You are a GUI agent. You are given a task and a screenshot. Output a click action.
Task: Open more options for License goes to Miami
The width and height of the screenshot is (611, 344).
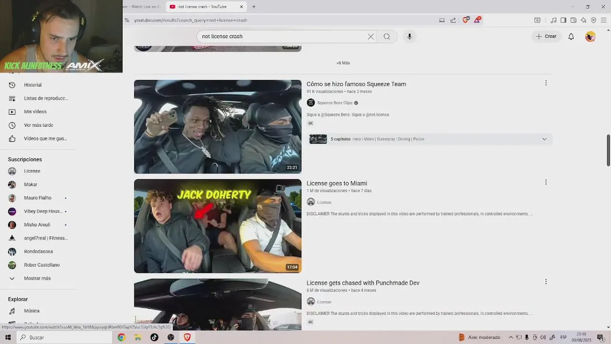[x=546, y=182]
